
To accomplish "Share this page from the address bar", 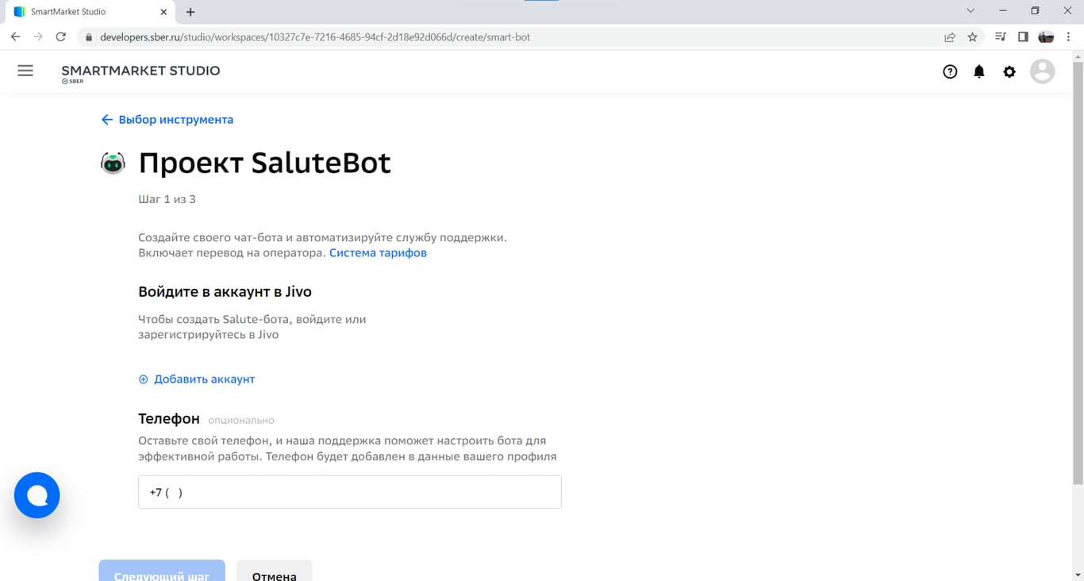I will [x=949, y=37].
